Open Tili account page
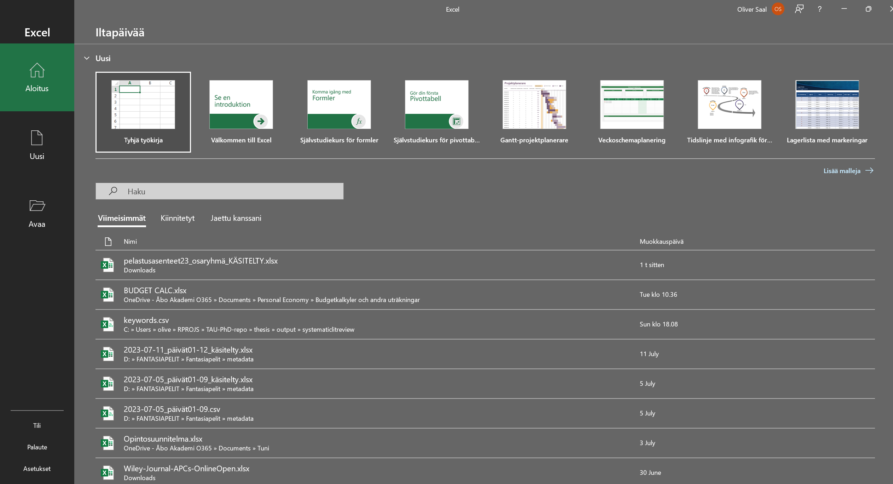This screenshot has width=893, height=484. click(x=37, y=425)
